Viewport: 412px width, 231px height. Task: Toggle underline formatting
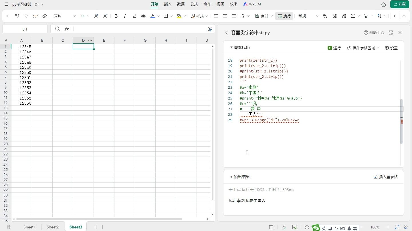pos(134,16)
